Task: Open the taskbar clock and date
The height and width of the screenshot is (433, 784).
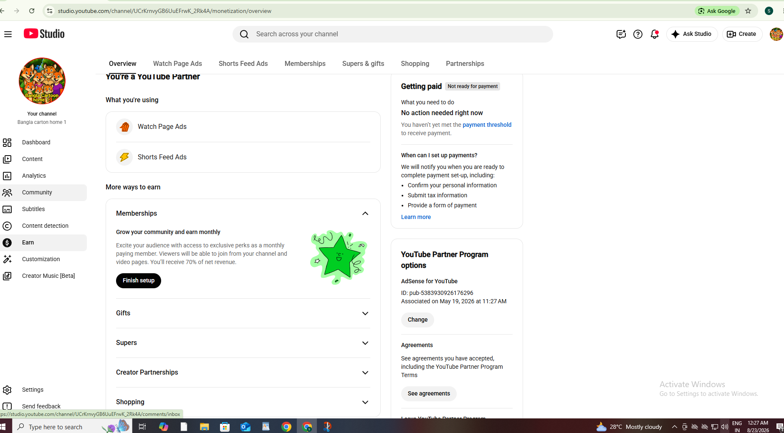Action: 758,427
